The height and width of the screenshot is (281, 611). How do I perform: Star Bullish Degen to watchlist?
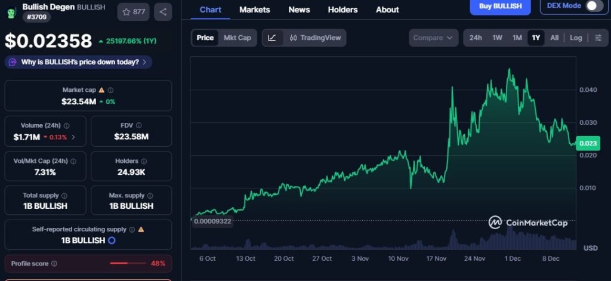(133, 11)
